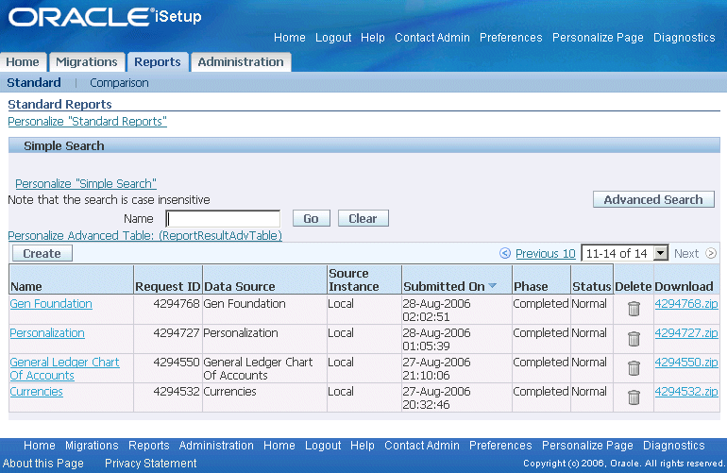Image resolution: width=727 pixels, height=473 pixels.
Task: Delete the Currencies report via trash icon
Action: [634, 397]
